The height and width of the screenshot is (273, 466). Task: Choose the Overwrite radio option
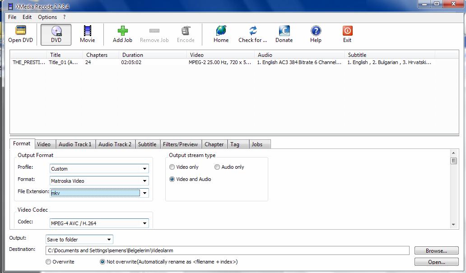(48, 262)
